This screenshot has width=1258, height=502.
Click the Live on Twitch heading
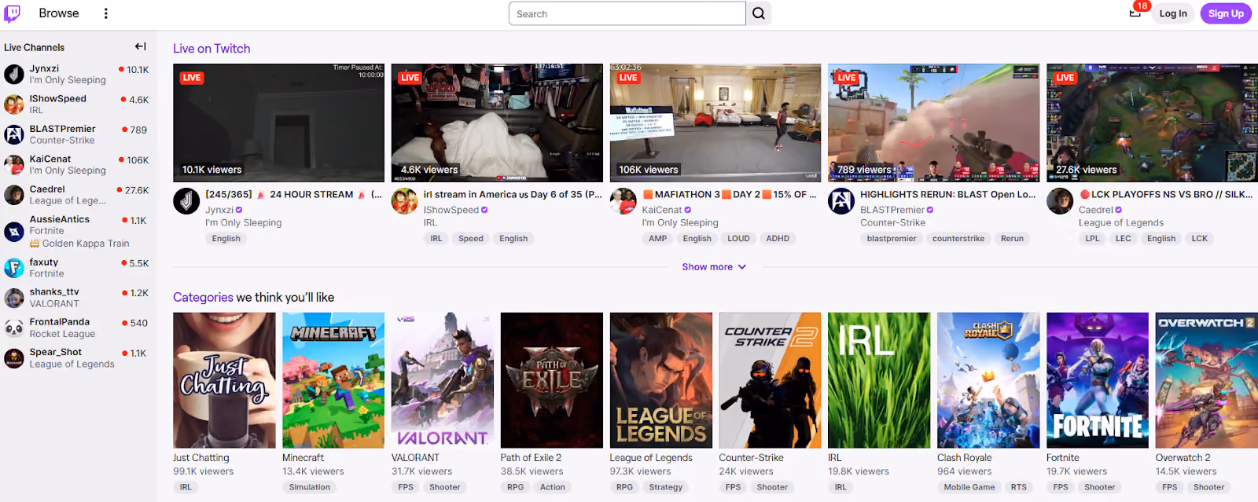pos(212,49)
